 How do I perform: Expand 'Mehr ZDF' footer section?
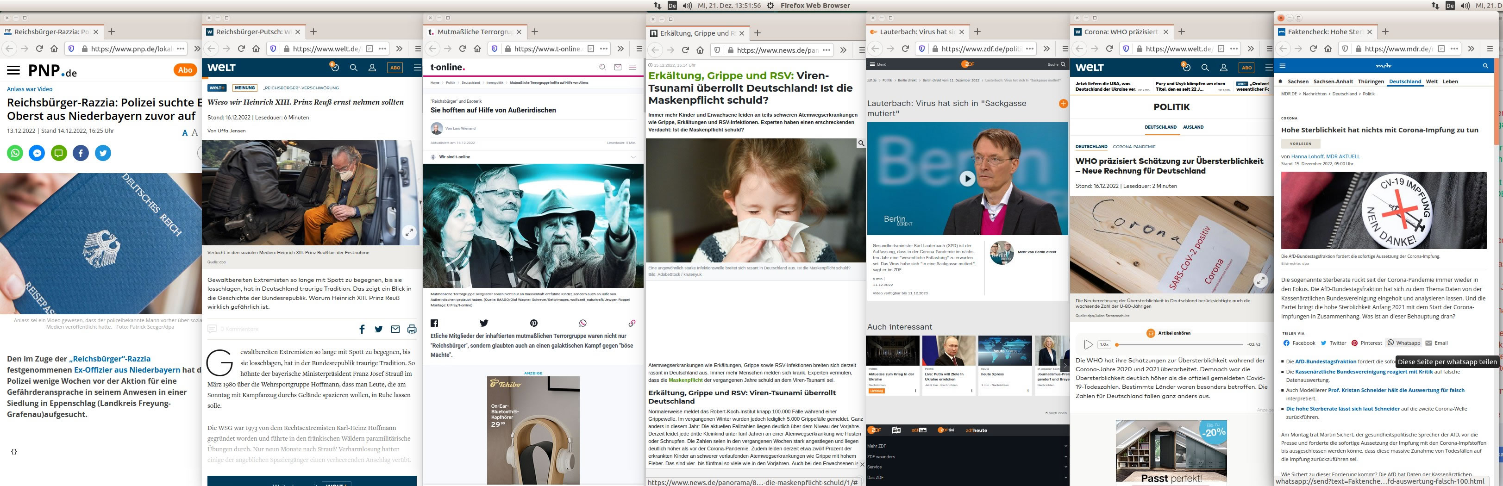point(967,446)
